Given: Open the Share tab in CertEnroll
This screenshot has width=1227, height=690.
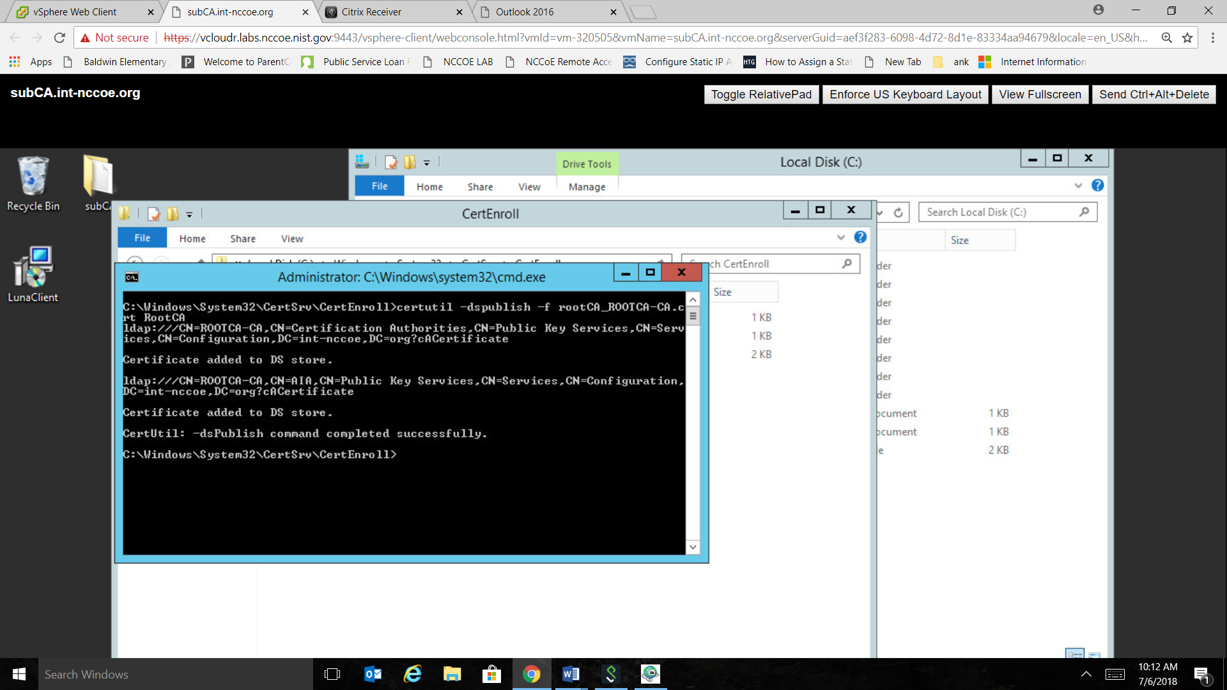Looking at the screenshot, I should pos(243,238).
